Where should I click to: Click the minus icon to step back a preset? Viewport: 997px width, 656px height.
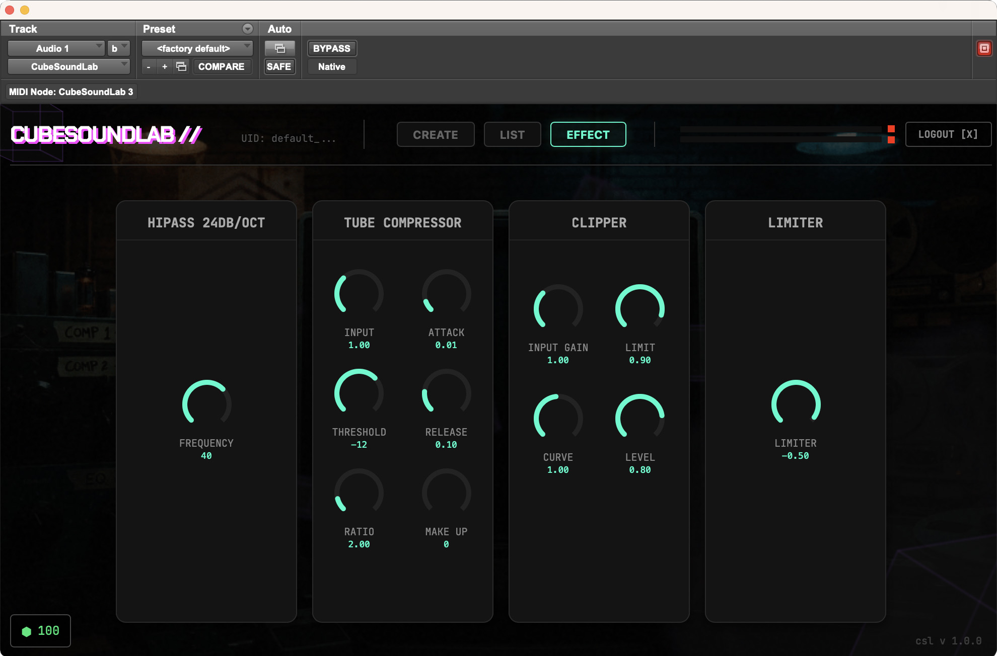[149, 66]
